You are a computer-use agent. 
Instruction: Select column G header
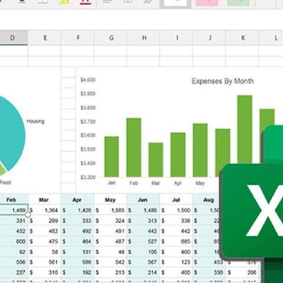[x=111, y=38]
